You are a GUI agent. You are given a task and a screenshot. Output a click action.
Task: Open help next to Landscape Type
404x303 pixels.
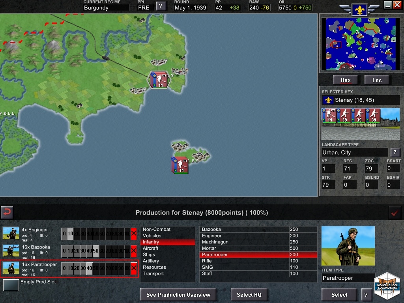395,152
